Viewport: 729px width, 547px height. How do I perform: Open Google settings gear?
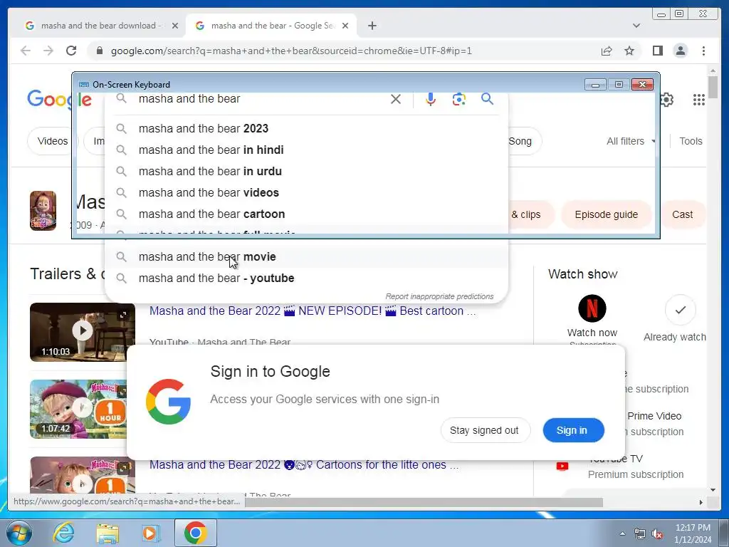tap(666, 100)
